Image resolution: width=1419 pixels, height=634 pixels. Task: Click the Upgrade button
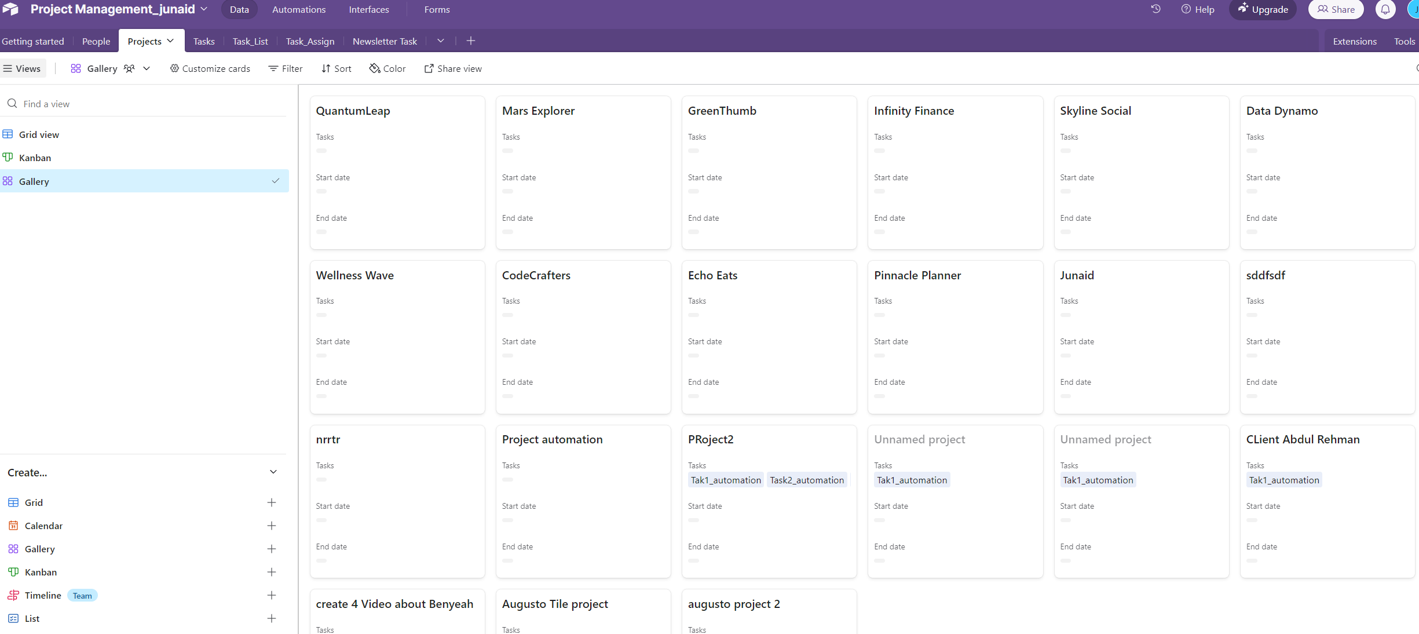tap(1263, 9)
